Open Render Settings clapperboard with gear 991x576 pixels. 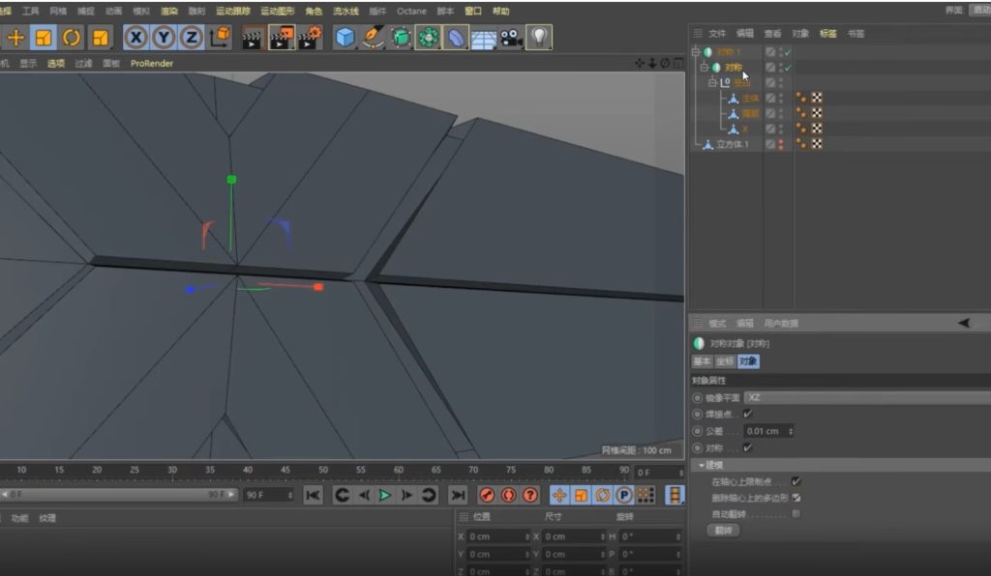(x=311, y=38)
